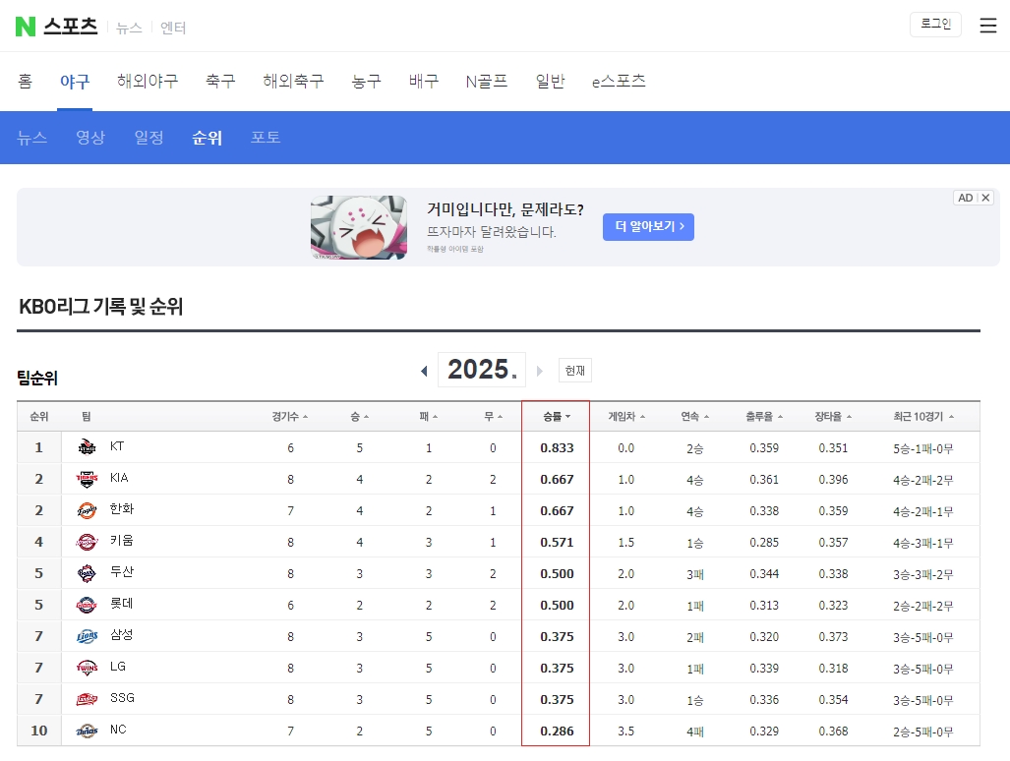The image size is (1010, 761).
Task: Select the 야구 menu item
Action: coord(75,82)
